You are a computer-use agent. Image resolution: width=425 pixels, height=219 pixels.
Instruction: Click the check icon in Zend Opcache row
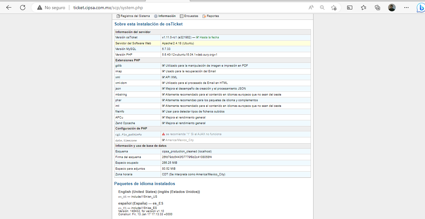tap(164, 123)
